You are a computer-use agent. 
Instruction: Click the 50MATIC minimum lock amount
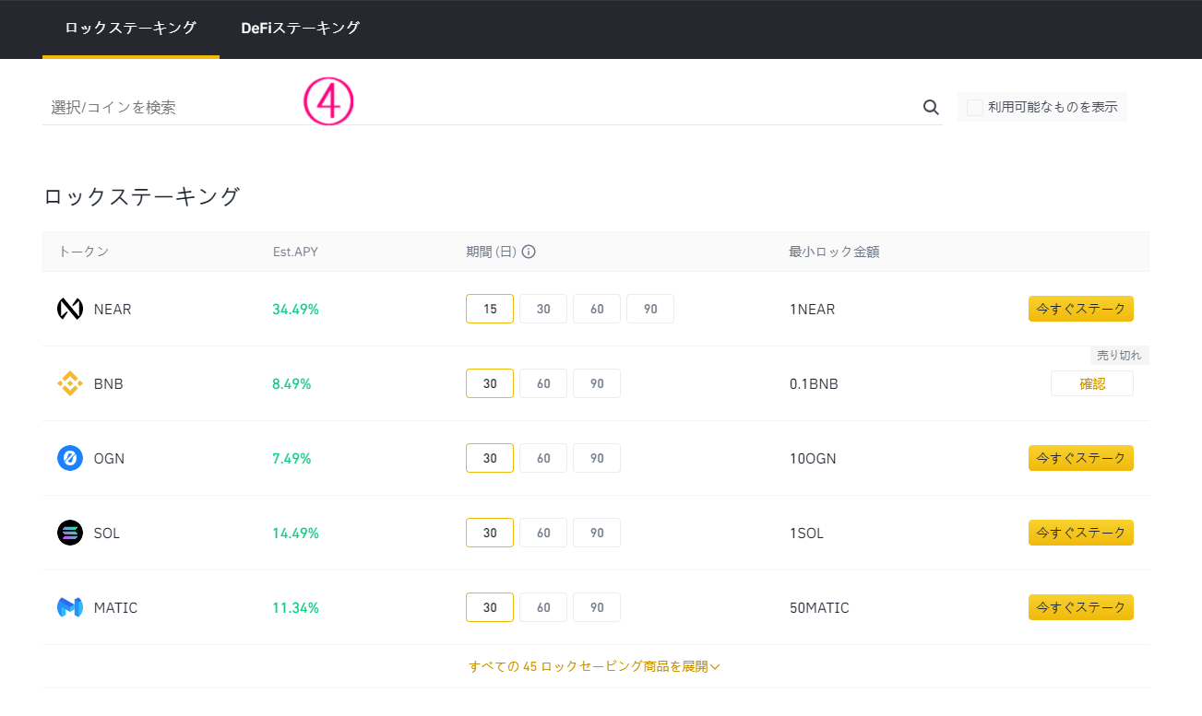pos(819,608)
